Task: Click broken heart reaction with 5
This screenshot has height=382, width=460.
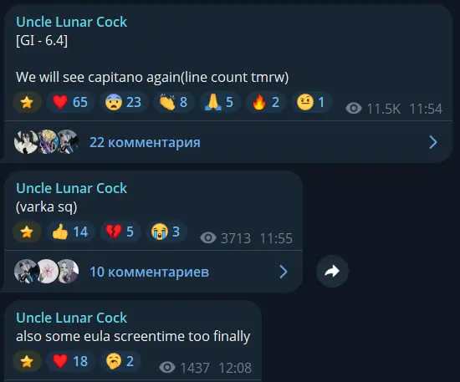Action: click(x=120, y=232)
